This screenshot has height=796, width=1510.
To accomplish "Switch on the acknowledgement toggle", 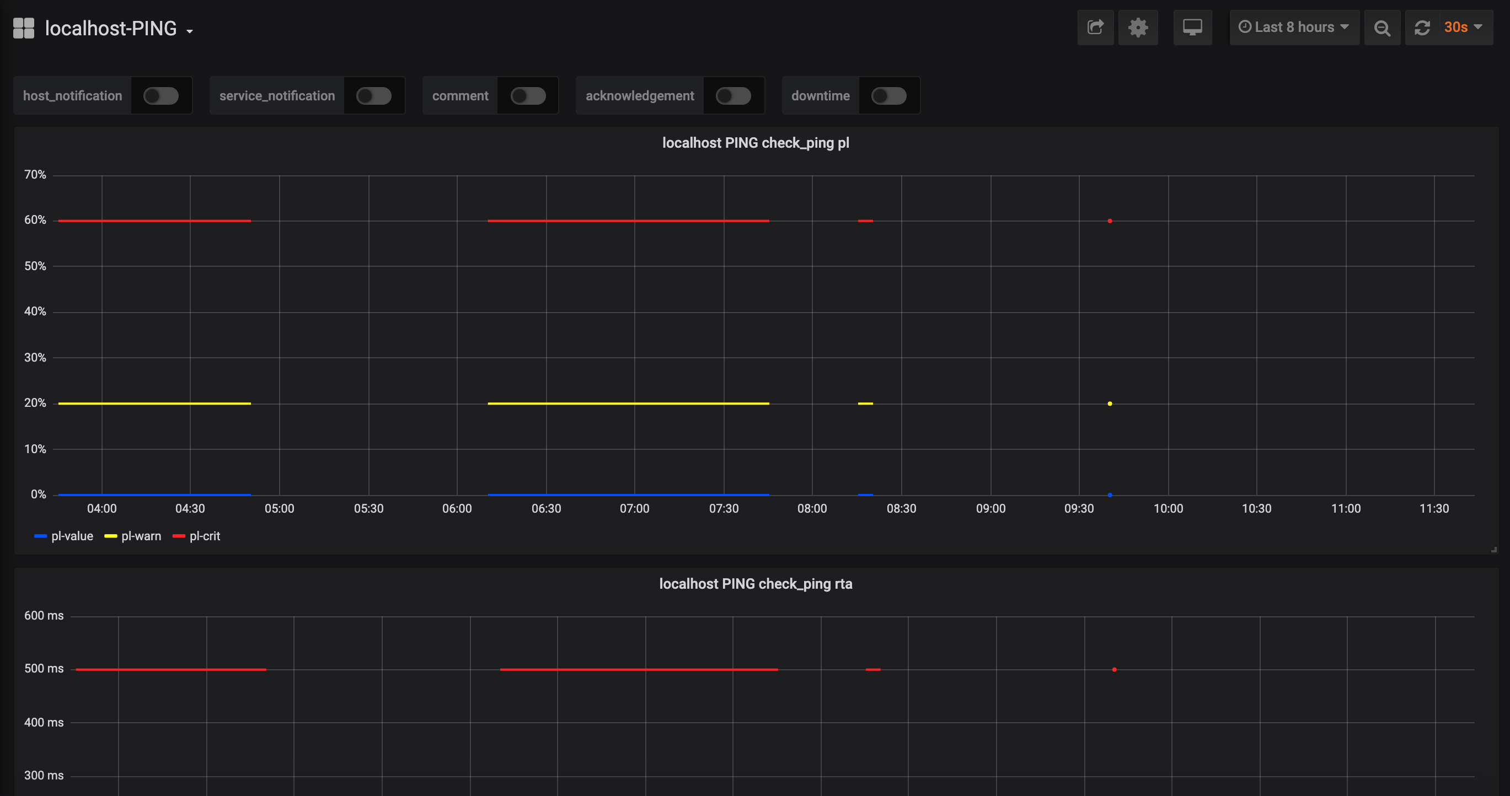I will click(733, 95).
